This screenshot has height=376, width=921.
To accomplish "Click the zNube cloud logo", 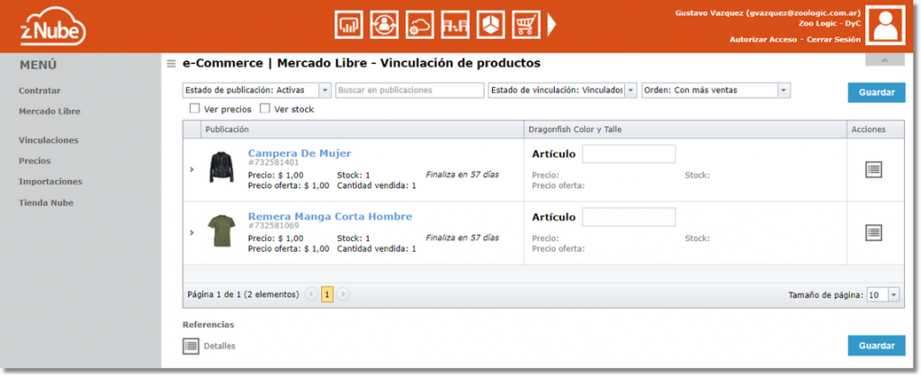I will click(53, 26).
